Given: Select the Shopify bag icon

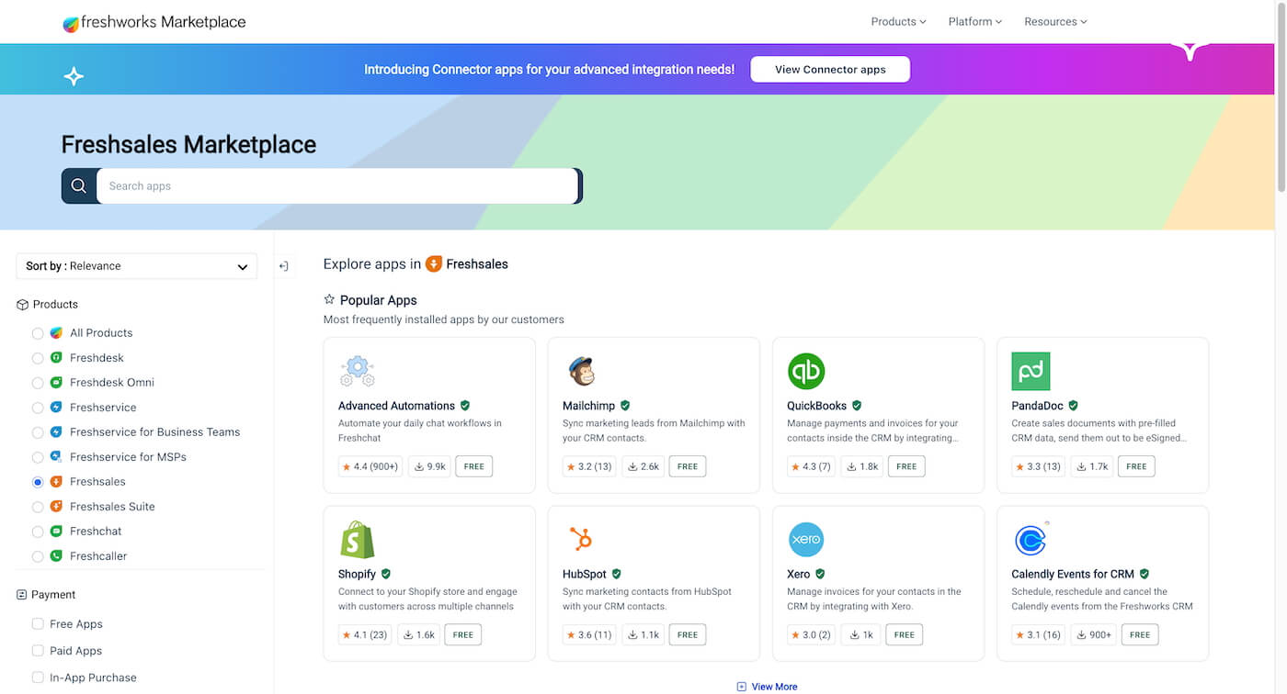Looking at the screenshot, I should point(357,540).
